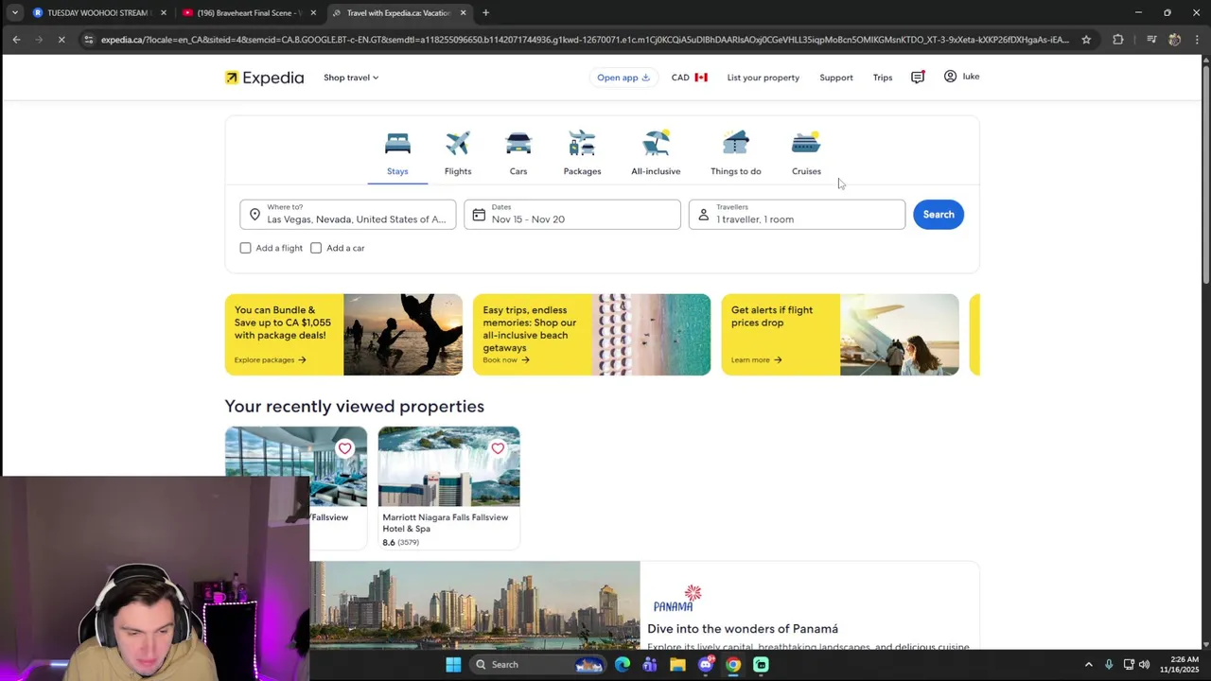Click Book now on beach getaways

coord(506,359)
